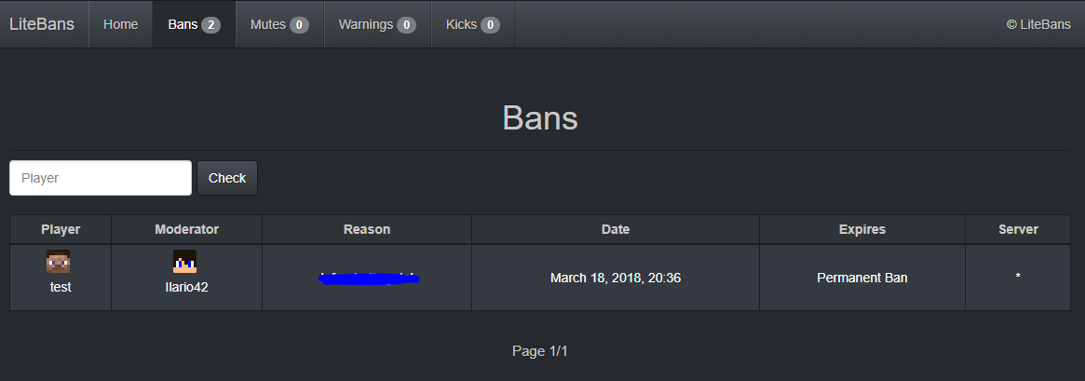Viewport: 1085px width, 381px height.
Task: Select the Bans tab
Action: tap(194, 24)
